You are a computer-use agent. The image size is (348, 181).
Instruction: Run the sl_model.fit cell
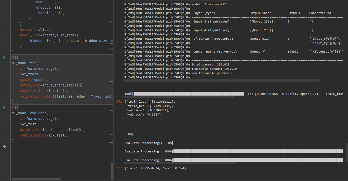coord(4,57)
